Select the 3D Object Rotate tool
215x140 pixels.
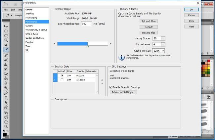6,113
